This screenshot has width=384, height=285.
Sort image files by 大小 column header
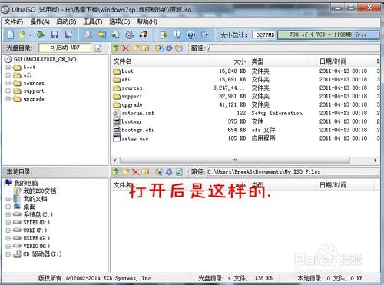[229, 61]
